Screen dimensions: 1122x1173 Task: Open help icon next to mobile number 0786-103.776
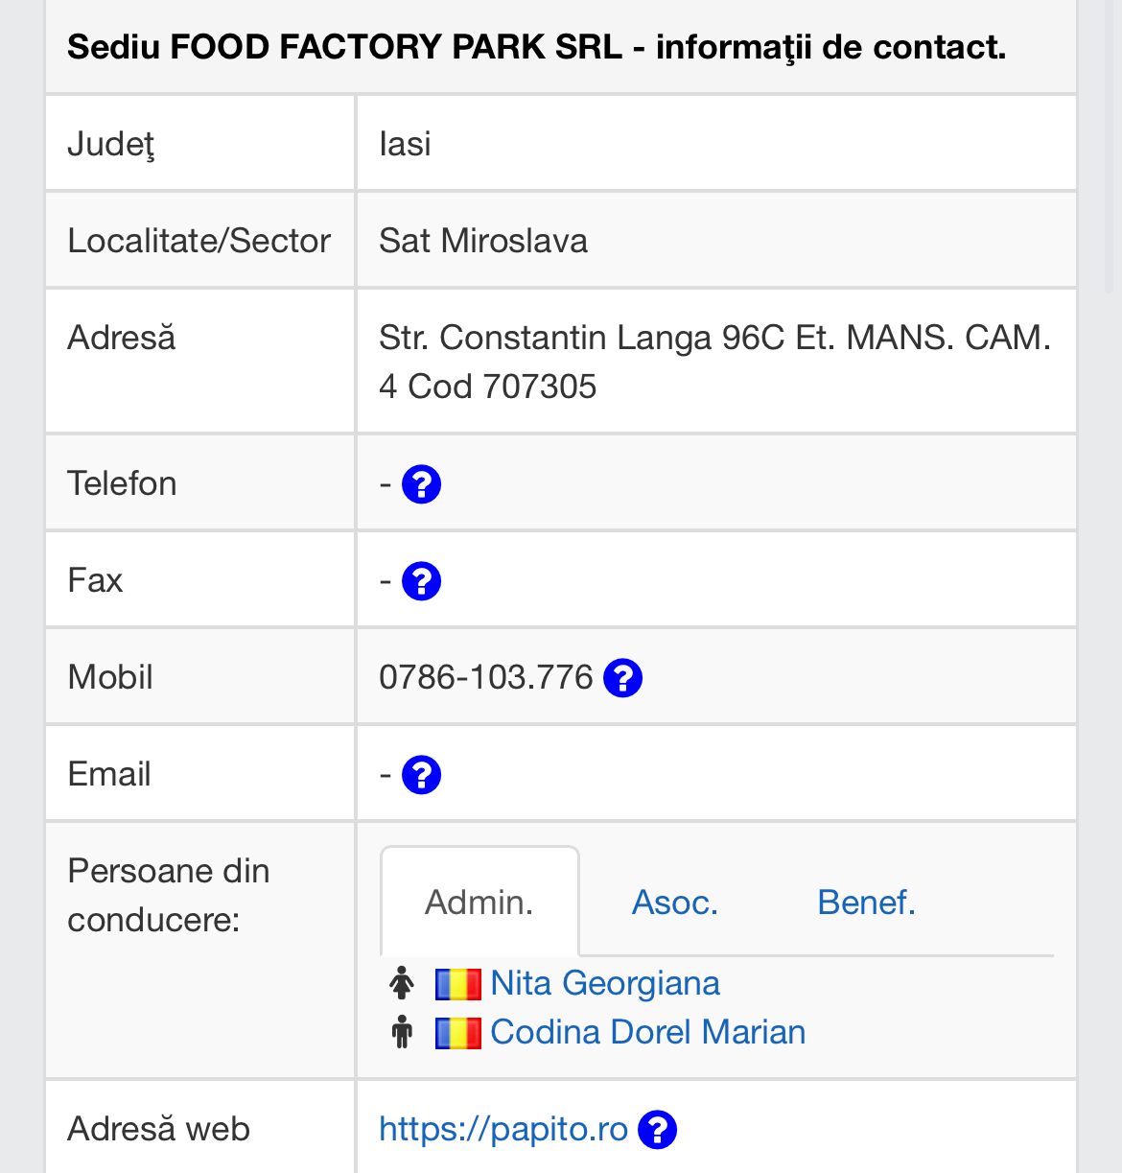pyautogui.click(x=622, y=678)
